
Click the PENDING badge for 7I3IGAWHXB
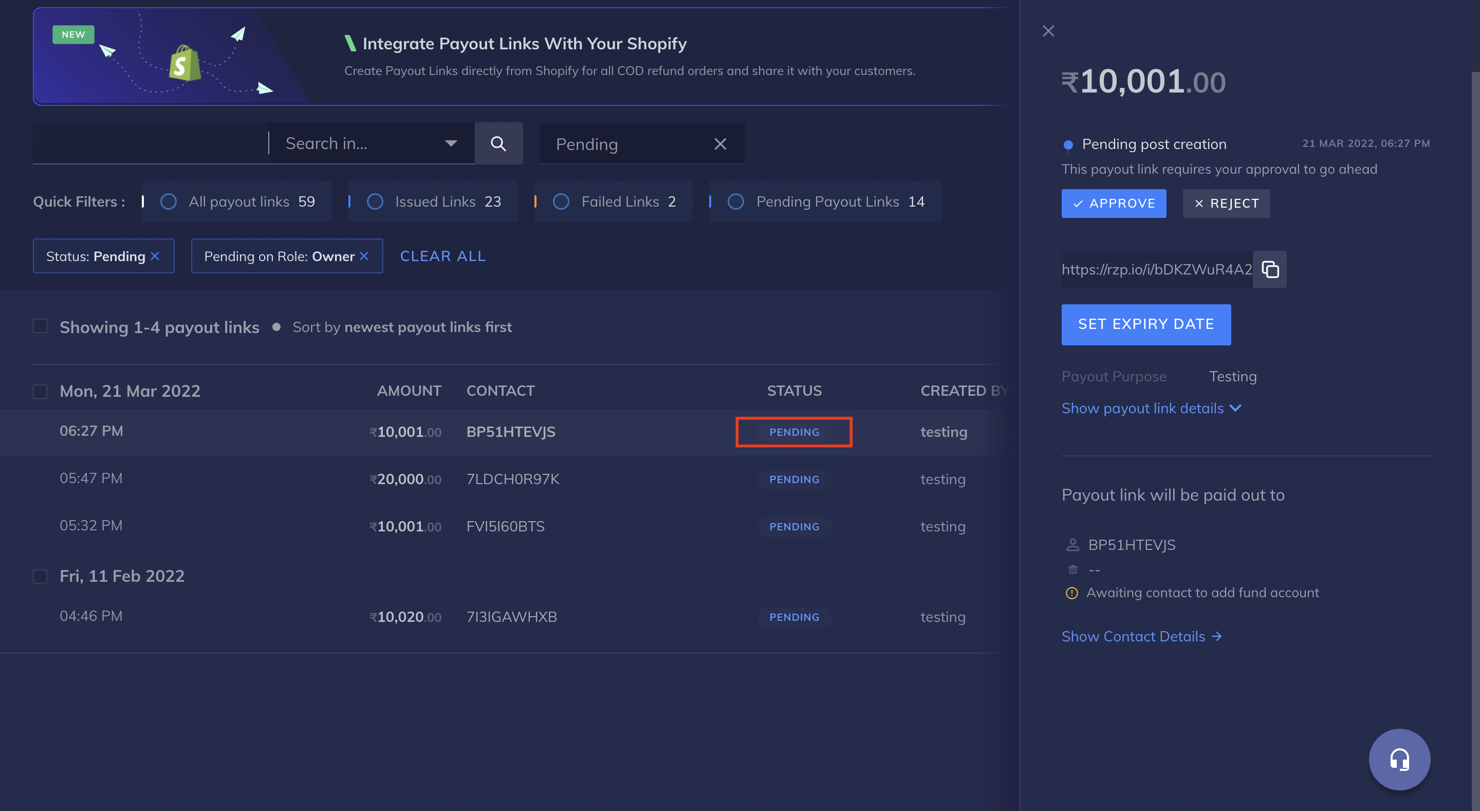(x=794, y=617)
